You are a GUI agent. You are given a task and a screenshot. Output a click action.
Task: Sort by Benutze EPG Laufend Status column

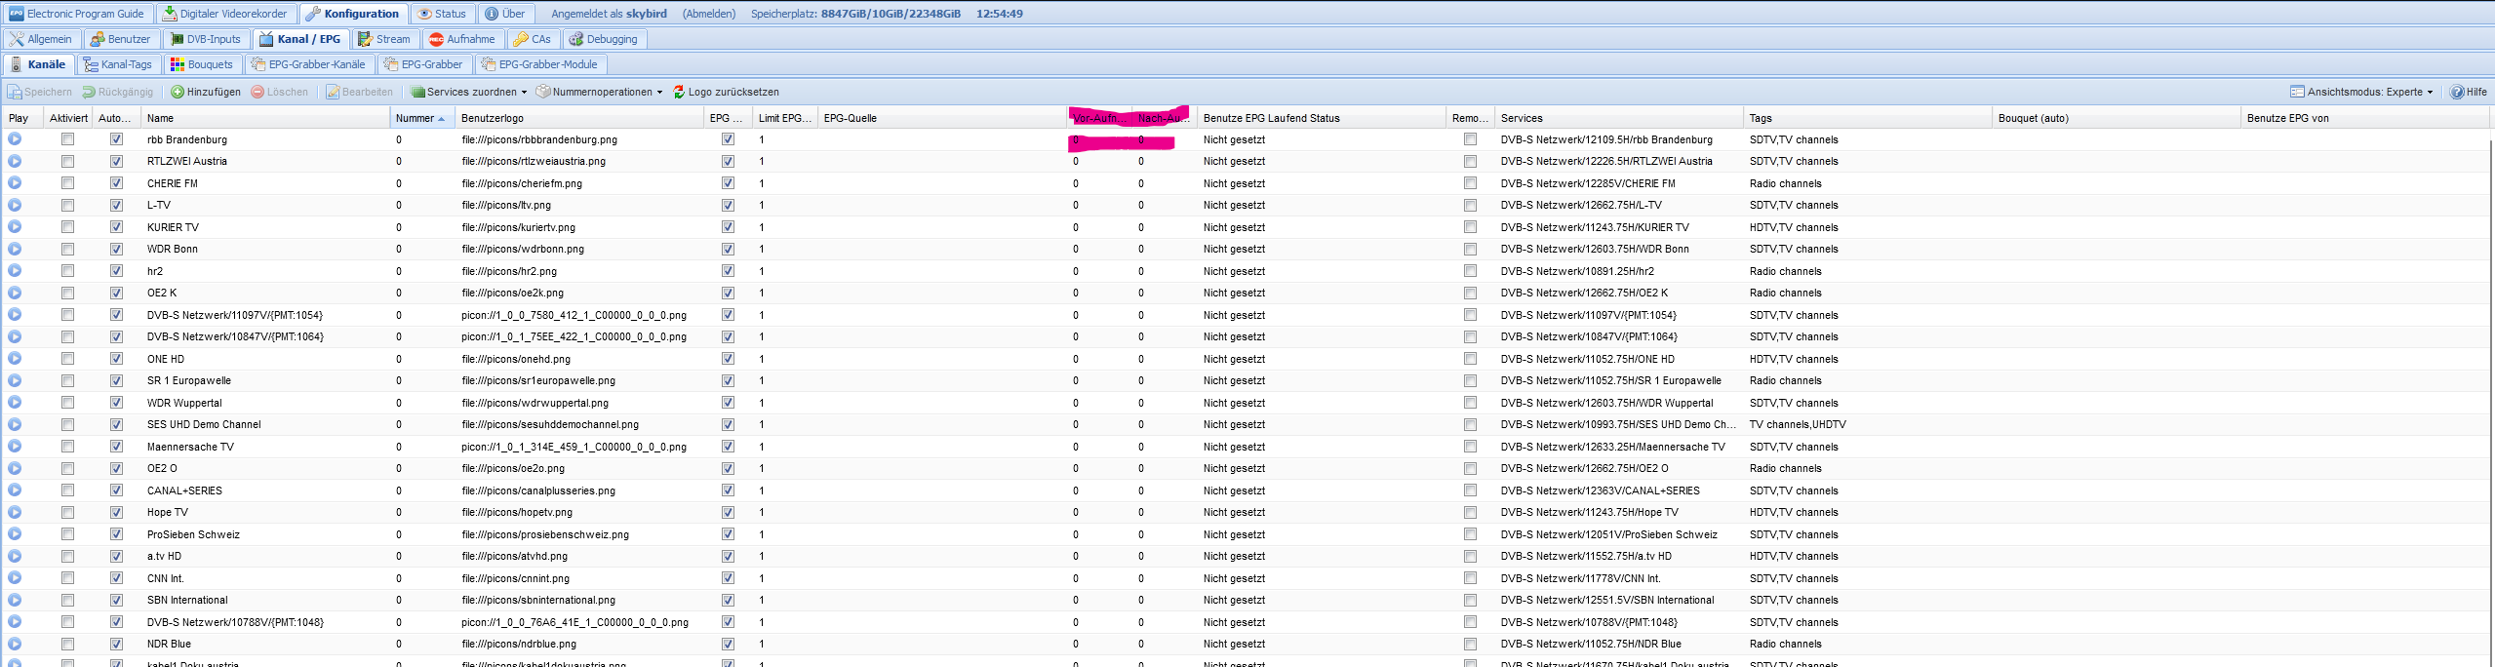click(1322, 118)
